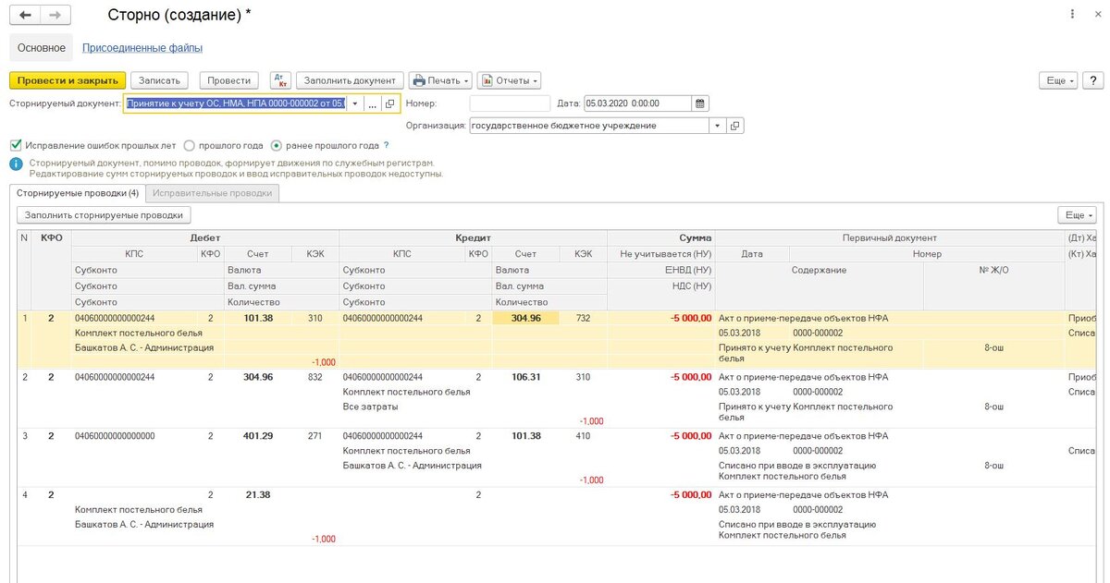Open the Организация record icon
Viewport: 1110px width, 583px height.
735,126
